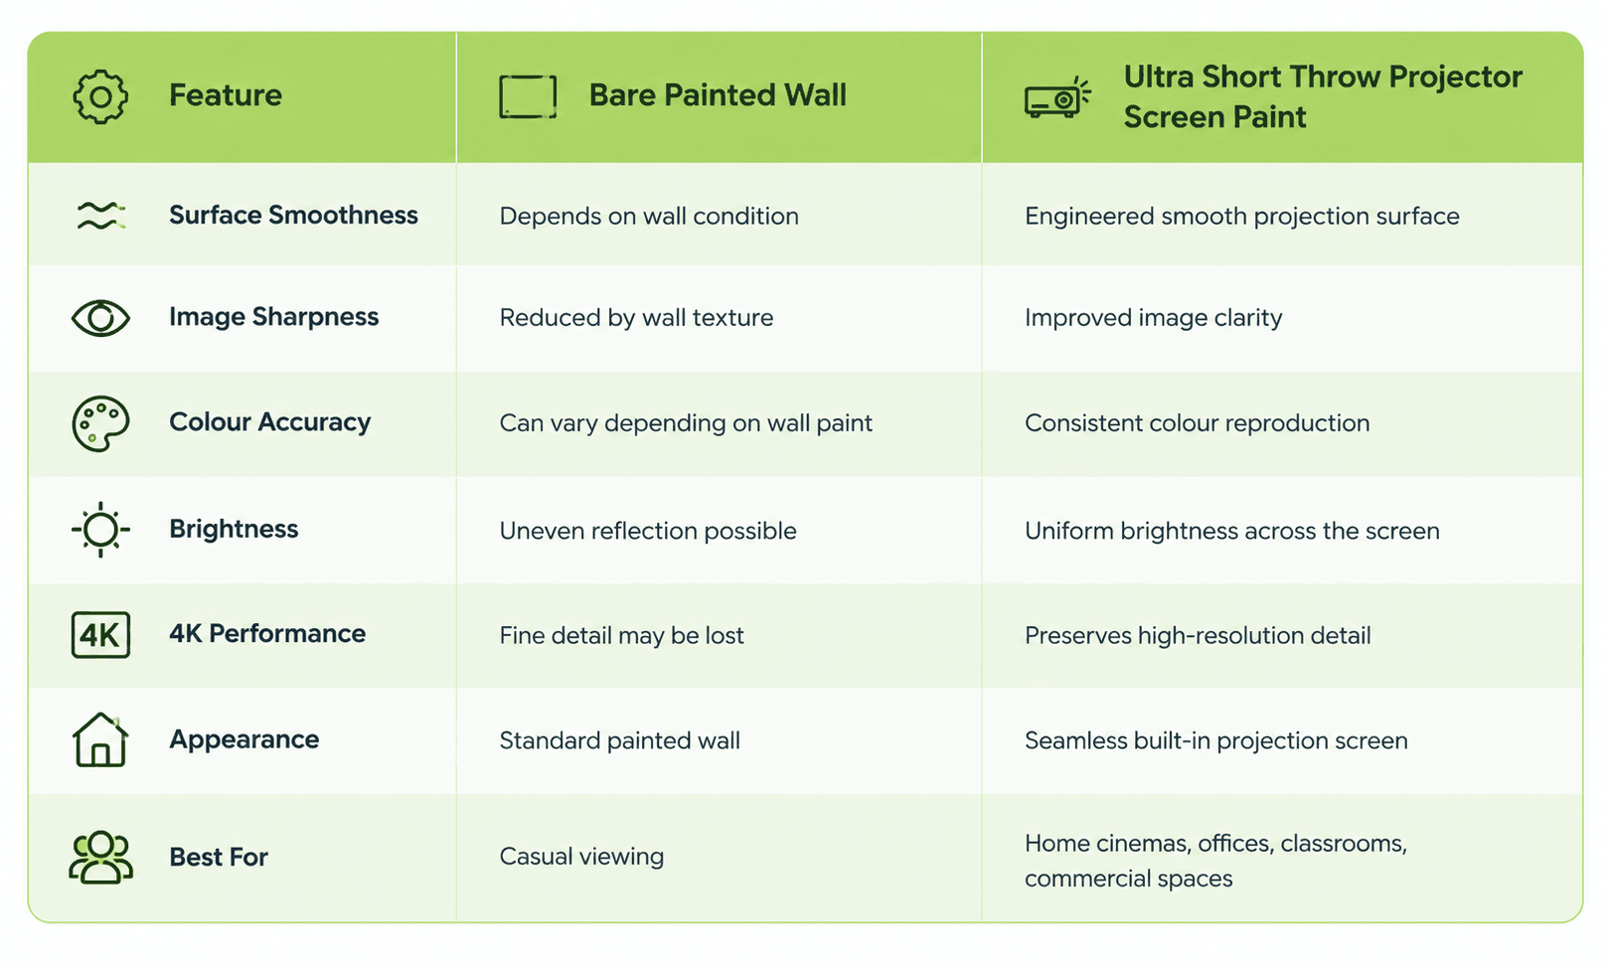The image size is (1609, 965).
Task: Click the gear icon beside Feature
Action: 100,96
